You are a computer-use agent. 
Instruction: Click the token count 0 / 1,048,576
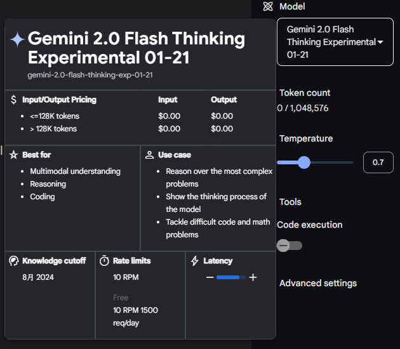(x=303, y=108)
